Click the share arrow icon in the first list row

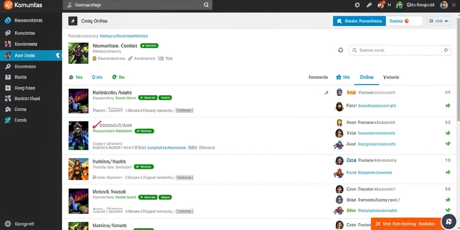[x=326, y=93]
